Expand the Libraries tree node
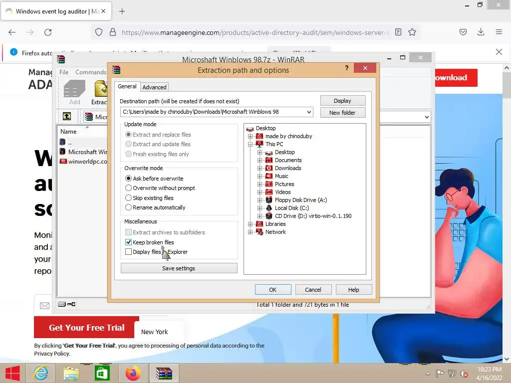Image resolution: width=511 pixels, height=383 pixels. [251, 224]
